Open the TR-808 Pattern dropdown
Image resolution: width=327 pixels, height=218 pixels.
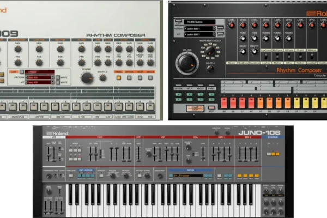pos(200,28)
